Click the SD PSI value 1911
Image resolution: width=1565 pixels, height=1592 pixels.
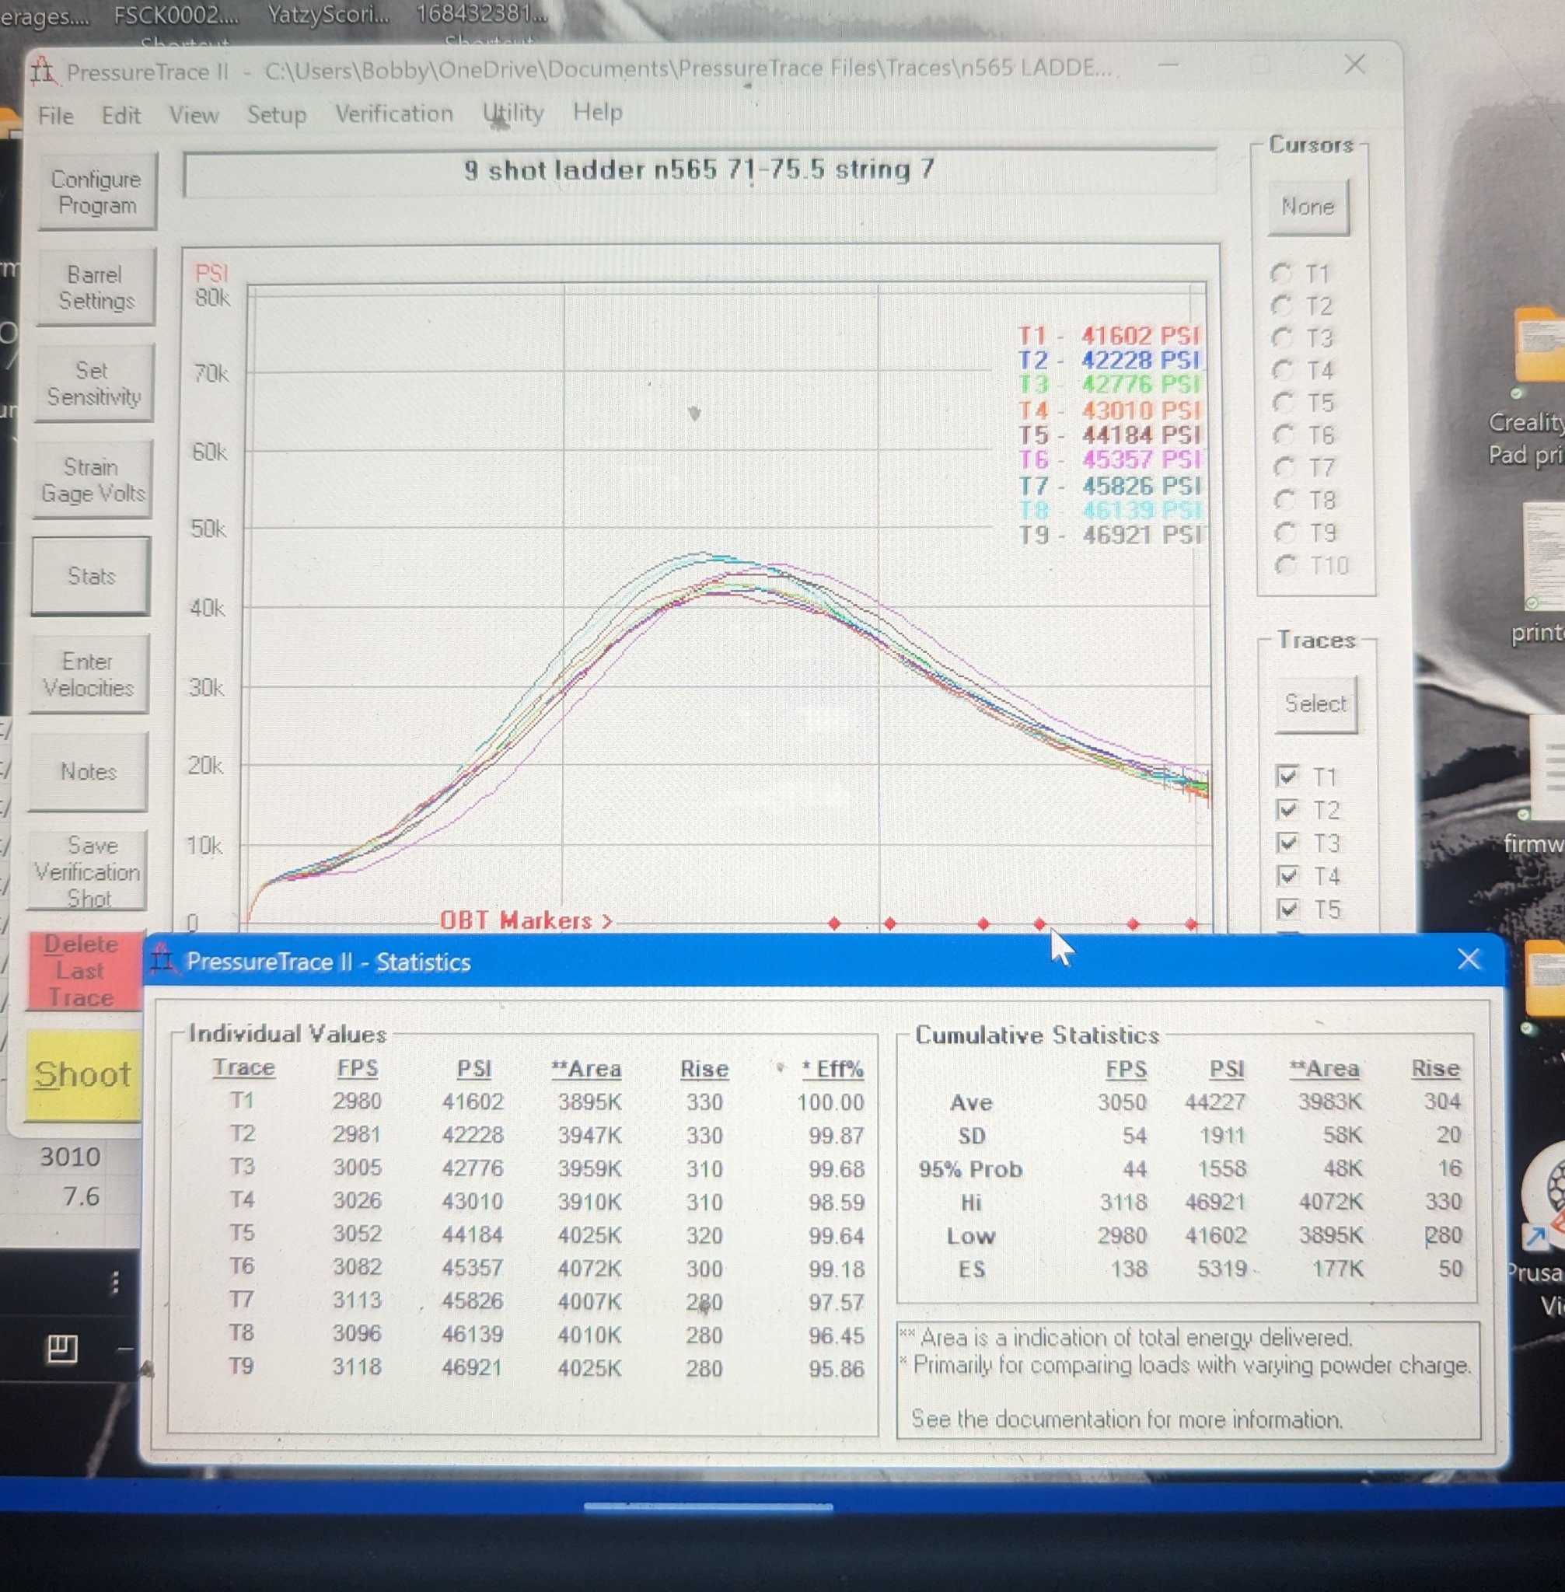pyautogui.click(x=1222, y=1136)
